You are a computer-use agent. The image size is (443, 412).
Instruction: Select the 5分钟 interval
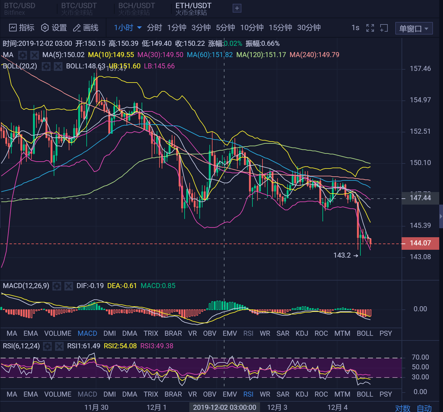225,28
